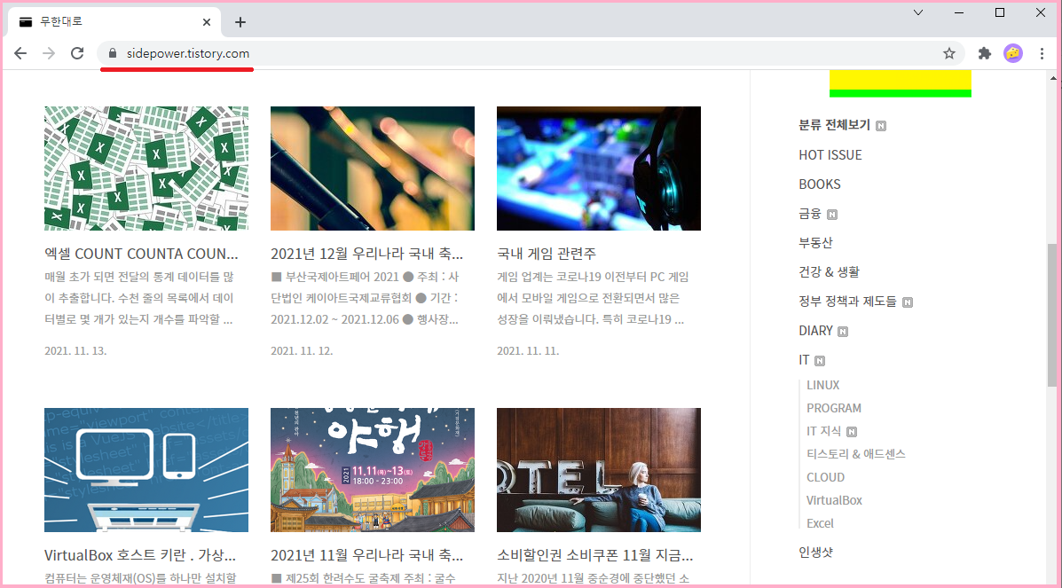Viewport: 1062px width, 588px height.
Task: Open the 야행 festival poster thumbnail
Action: pyautogui.click(x=373, y=470)
